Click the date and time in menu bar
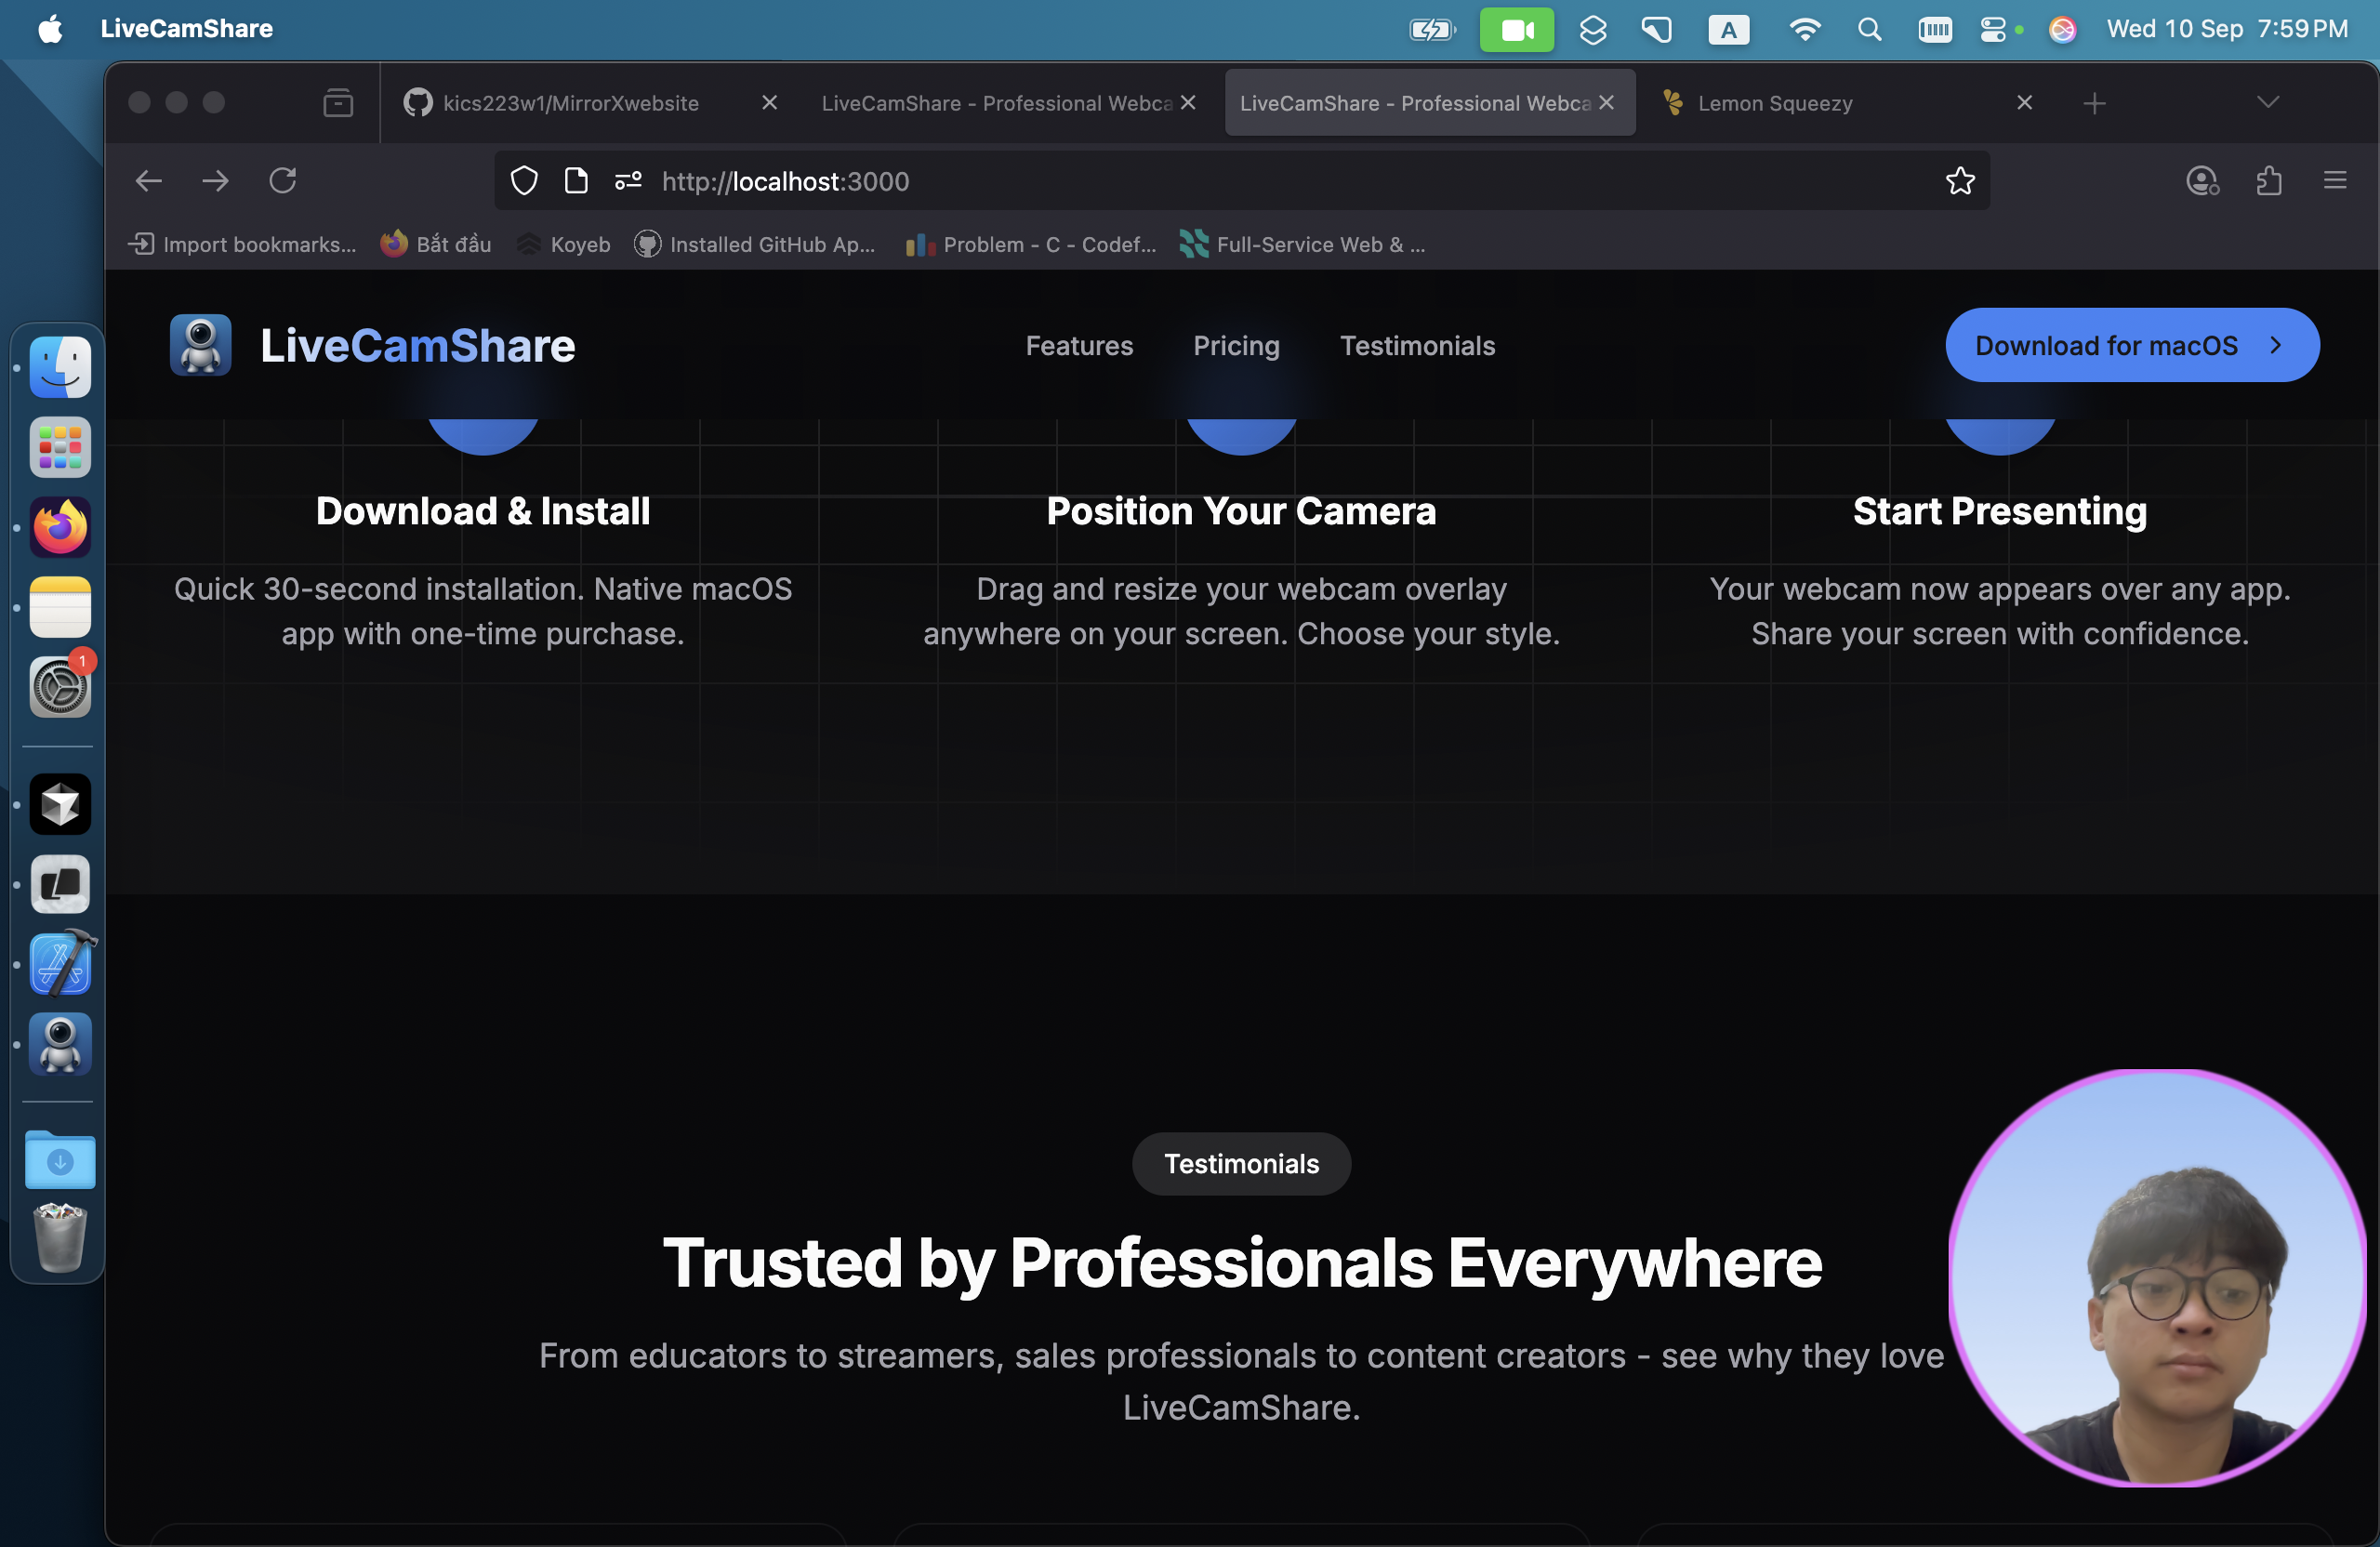2380x1547 pixels. (x=2227, y=29)
